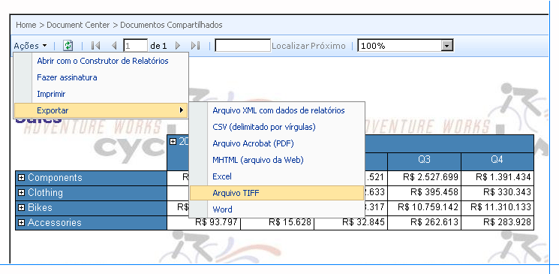This screenshot has height=274, width=559.
Task: Select the R$ 395.458 cell
Action: 424,192
